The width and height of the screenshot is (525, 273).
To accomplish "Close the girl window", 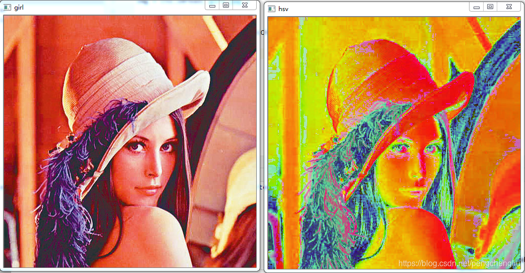I will pyautogui.click(x=245, y=6).
